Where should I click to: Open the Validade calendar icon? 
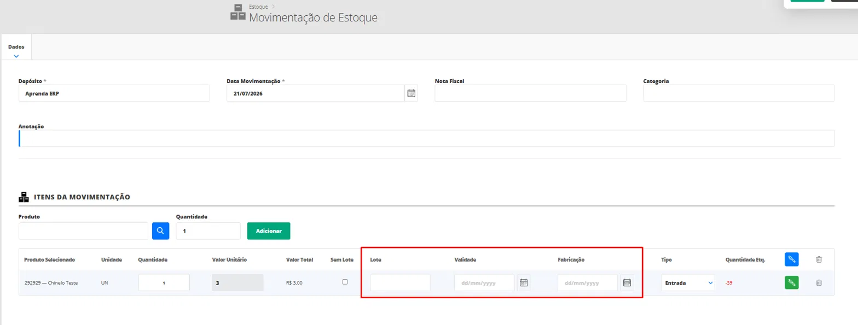[524, 283]
